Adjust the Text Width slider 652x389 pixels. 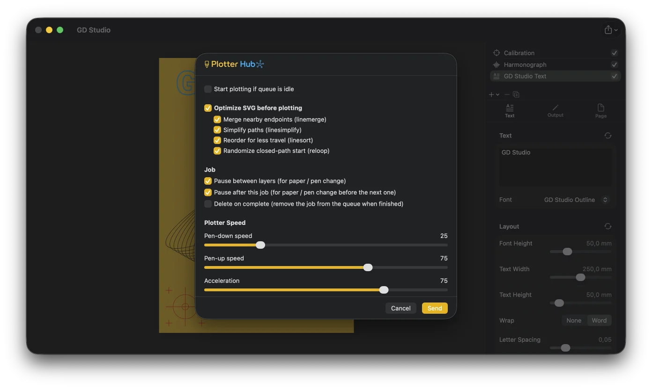(581, 277)
